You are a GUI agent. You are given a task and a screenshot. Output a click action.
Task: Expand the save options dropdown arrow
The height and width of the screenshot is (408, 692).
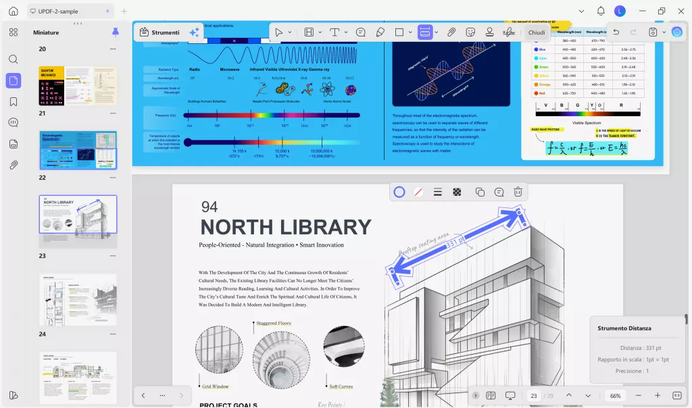tap(664, 32)
